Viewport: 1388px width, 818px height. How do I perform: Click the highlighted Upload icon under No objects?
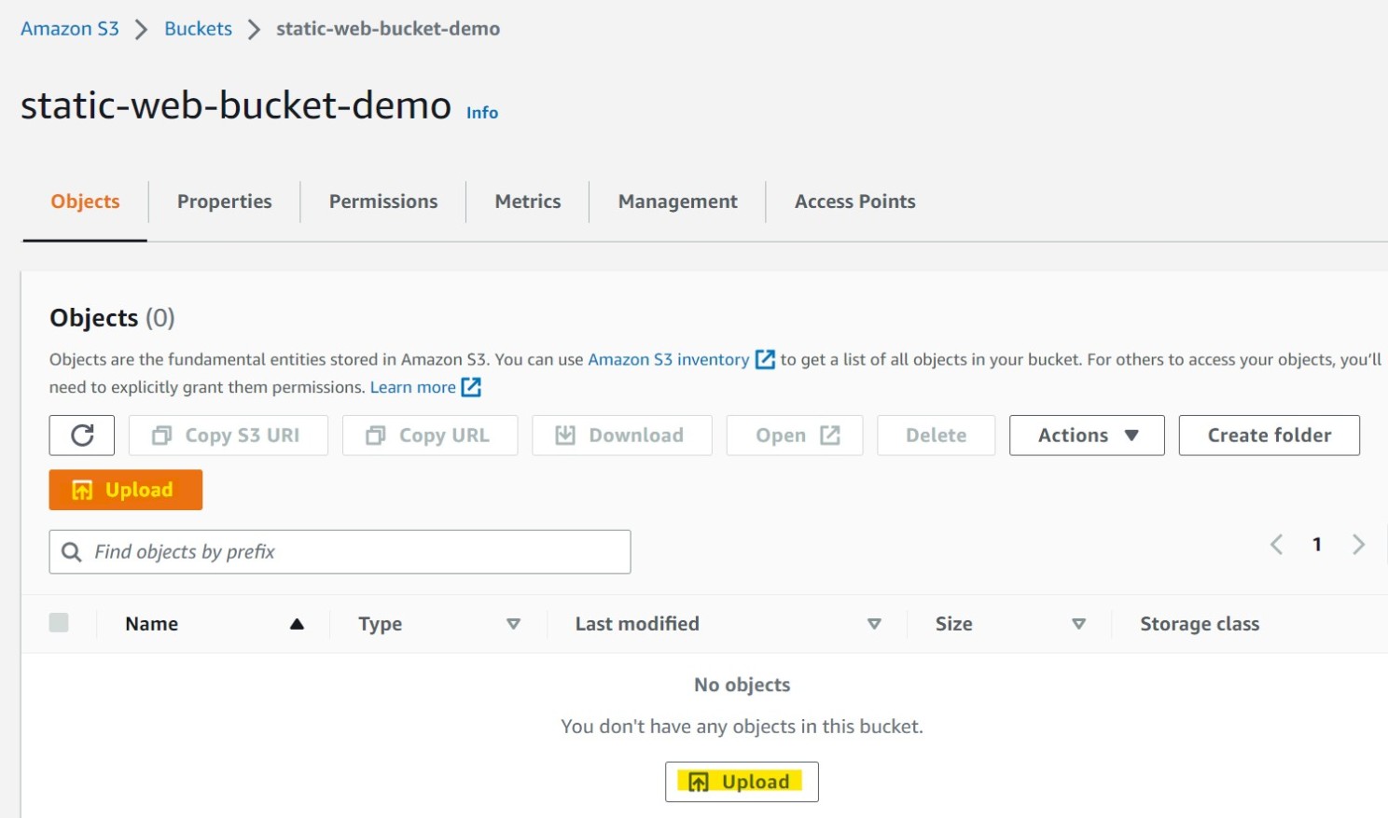pyautogui.click(x=698, y=782)
